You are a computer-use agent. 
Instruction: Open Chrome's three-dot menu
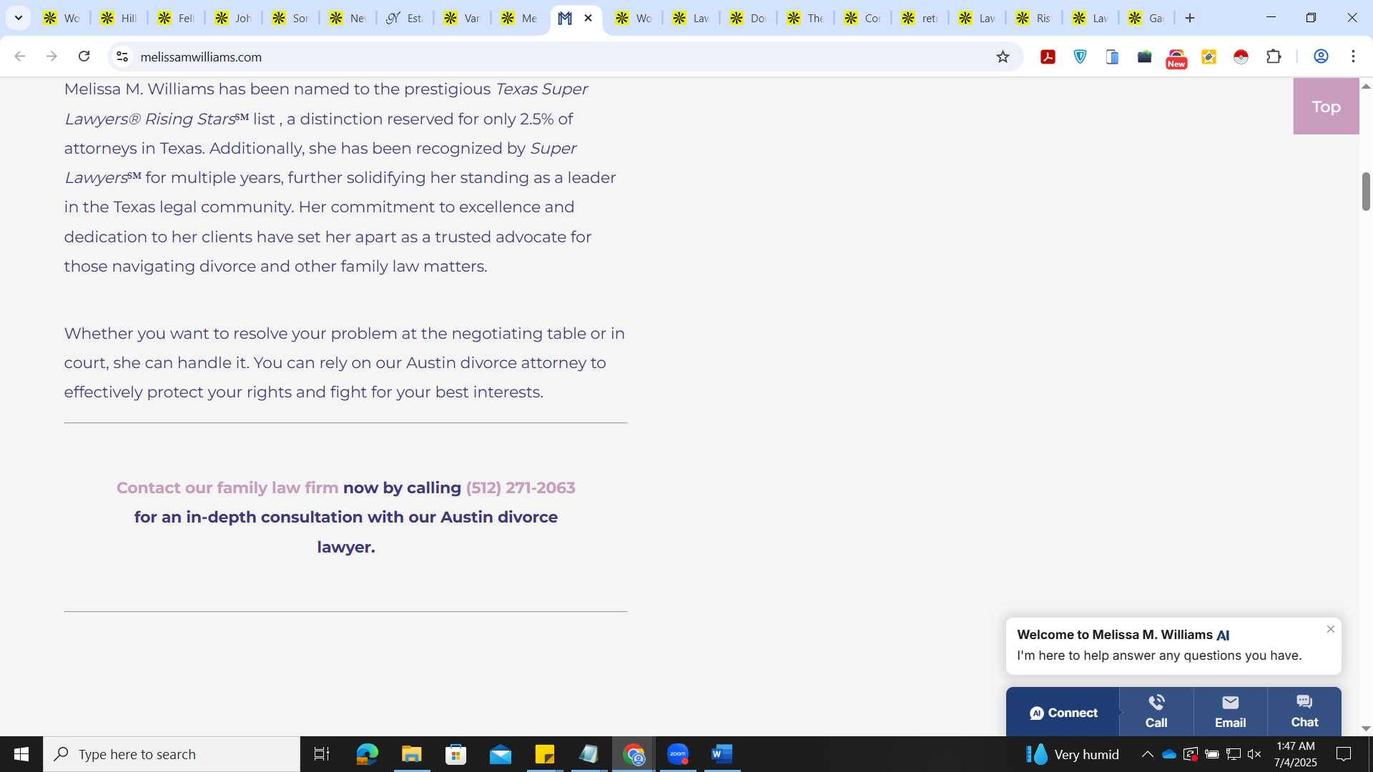[1353, 56]
